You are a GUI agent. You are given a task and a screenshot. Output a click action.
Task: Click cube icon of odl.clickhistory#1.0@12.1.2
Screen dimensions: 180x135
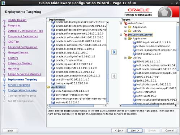pyautogui.click(x=134, y=84)
